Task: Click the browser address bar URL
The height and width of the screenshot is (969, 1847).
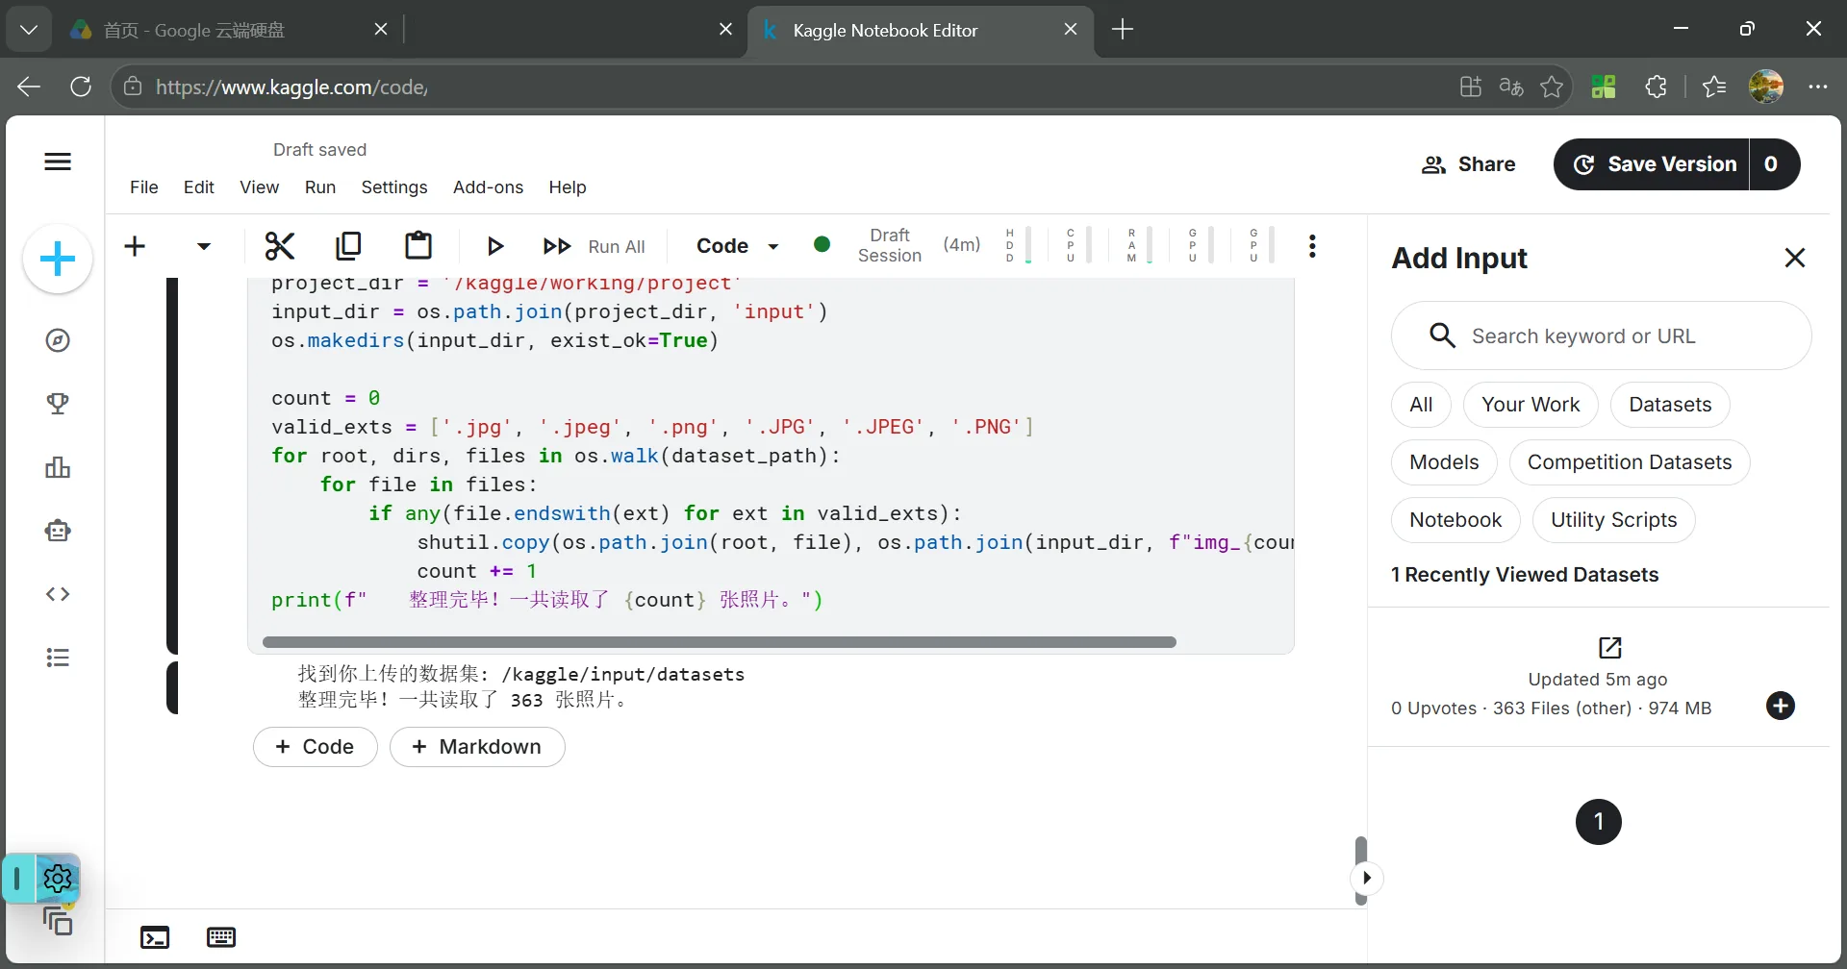Action: [x=291, y=87]
